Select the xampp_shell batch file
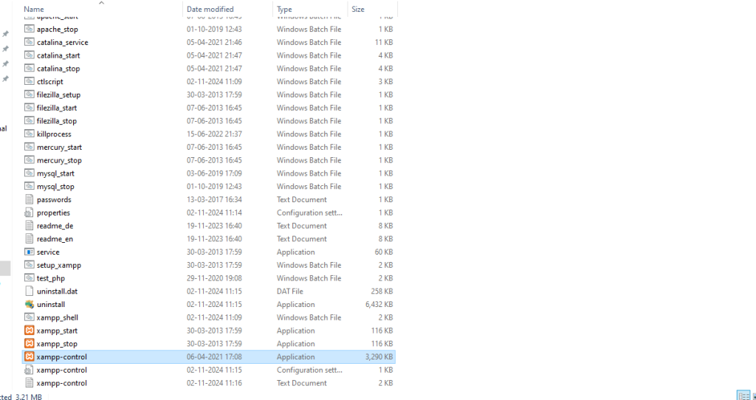 [58, 317]
